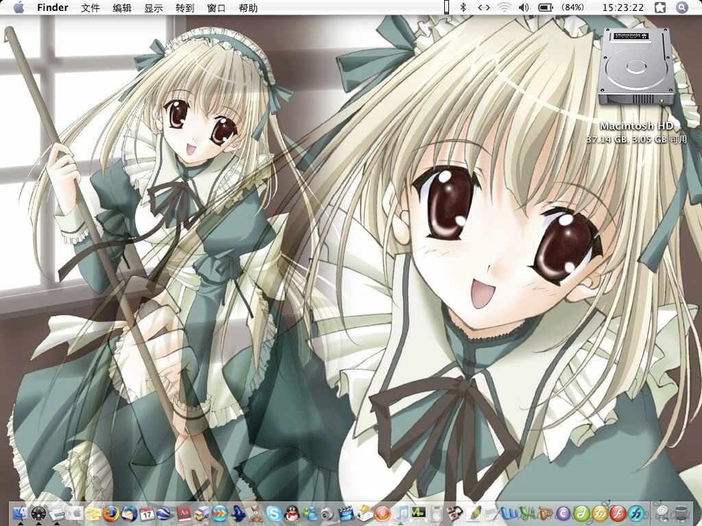Open the red-black swap arrows app in Dock

456,514
